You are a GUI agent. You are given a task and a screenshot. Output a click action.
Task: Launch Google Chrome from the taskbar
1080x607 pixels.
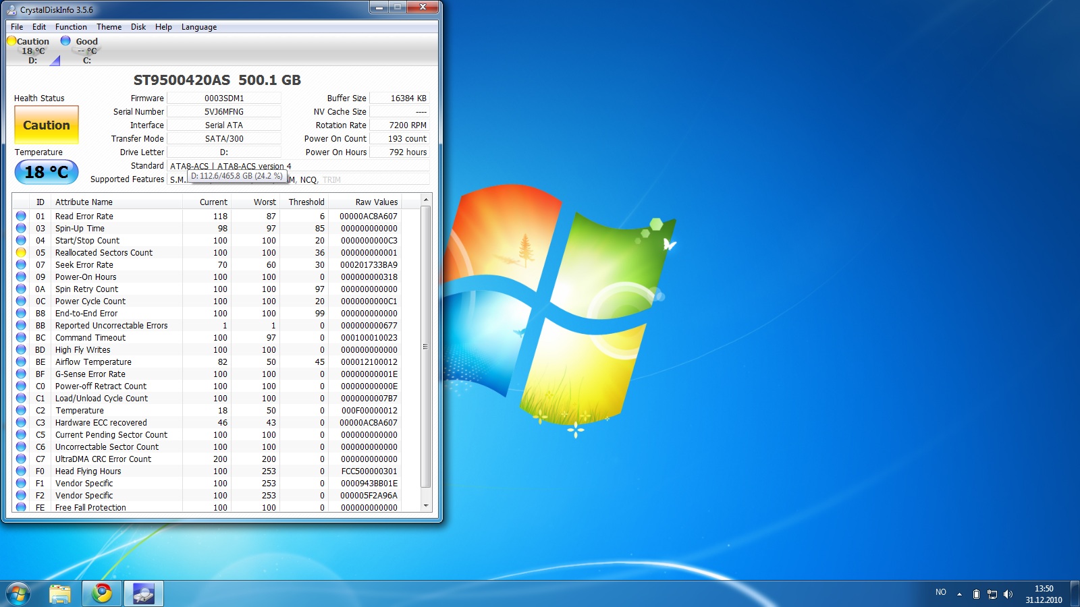(103, 594)
